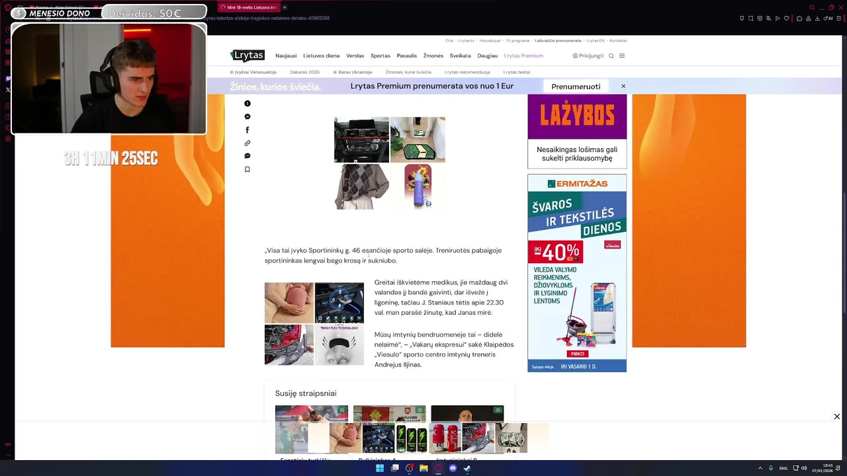Open the Ermitažas Švaros ir tekstilės ad

(577, 272)
